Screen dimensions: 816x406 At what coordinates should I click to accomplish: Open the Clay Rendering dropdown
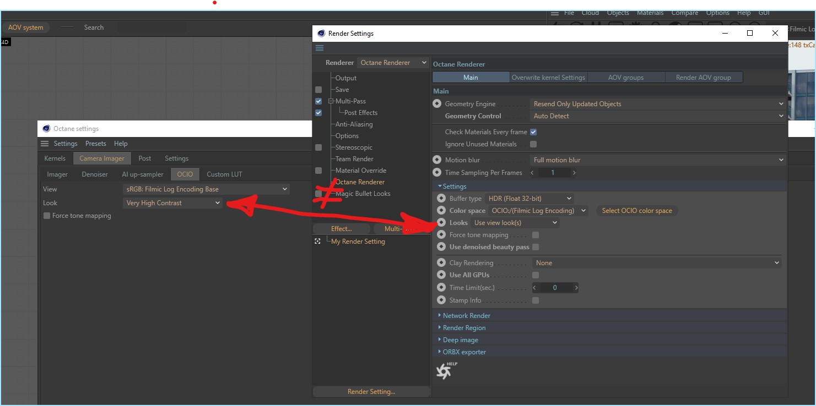point(657,263)
